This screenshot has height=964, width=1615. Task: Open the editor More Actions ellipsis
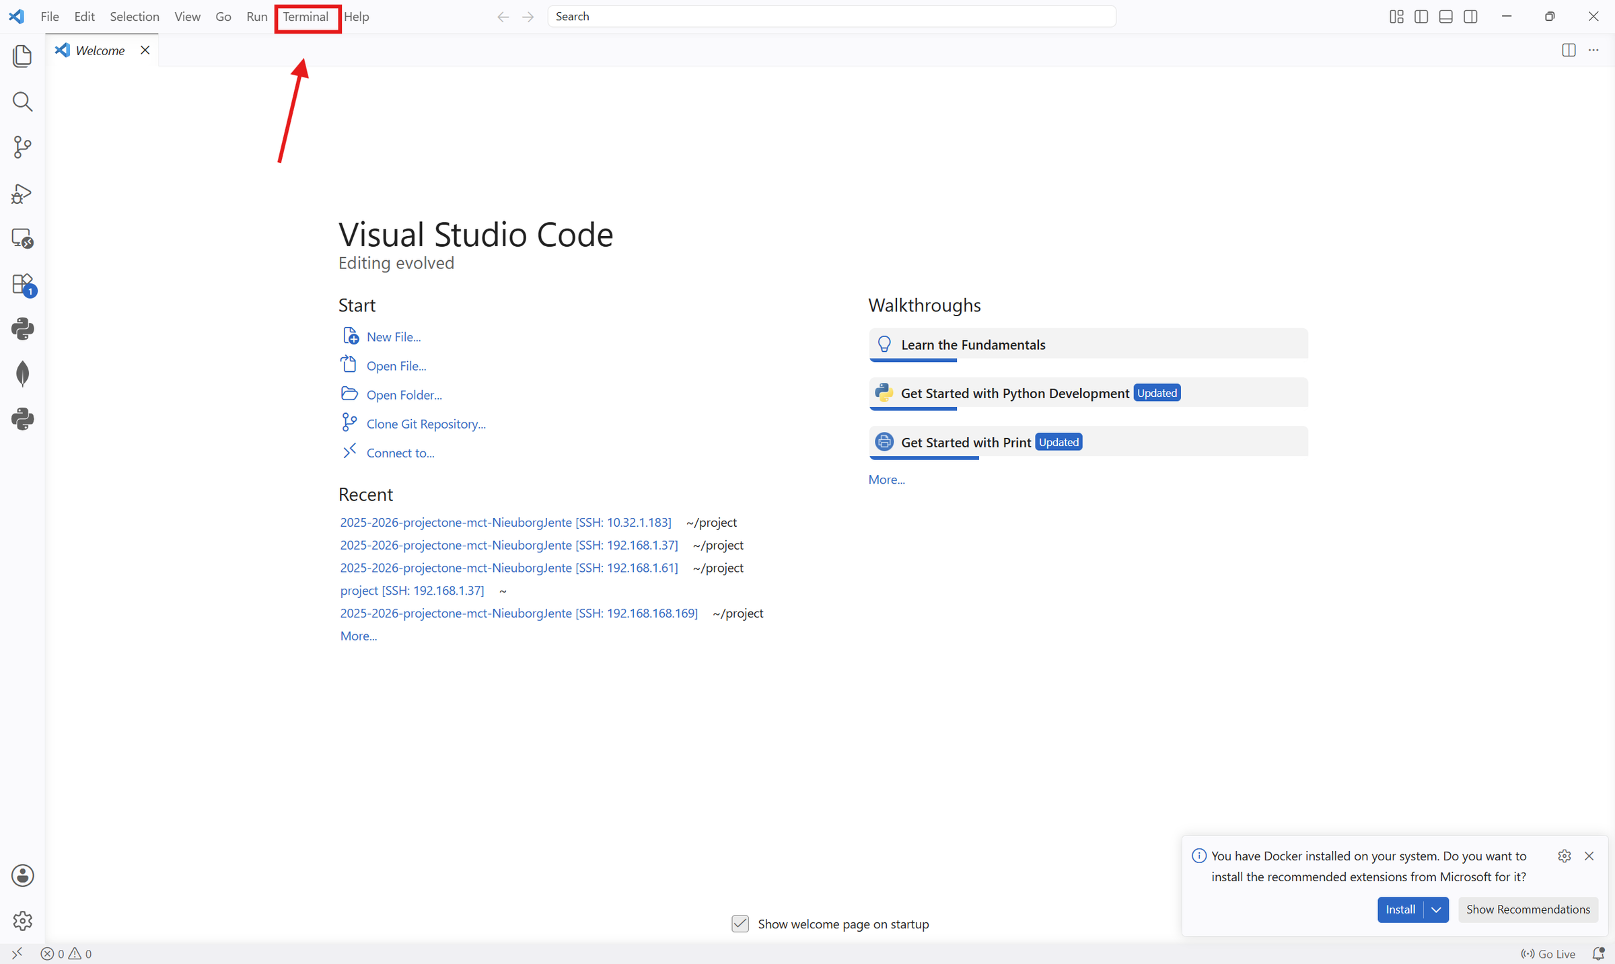click(x=1593, y=50)
